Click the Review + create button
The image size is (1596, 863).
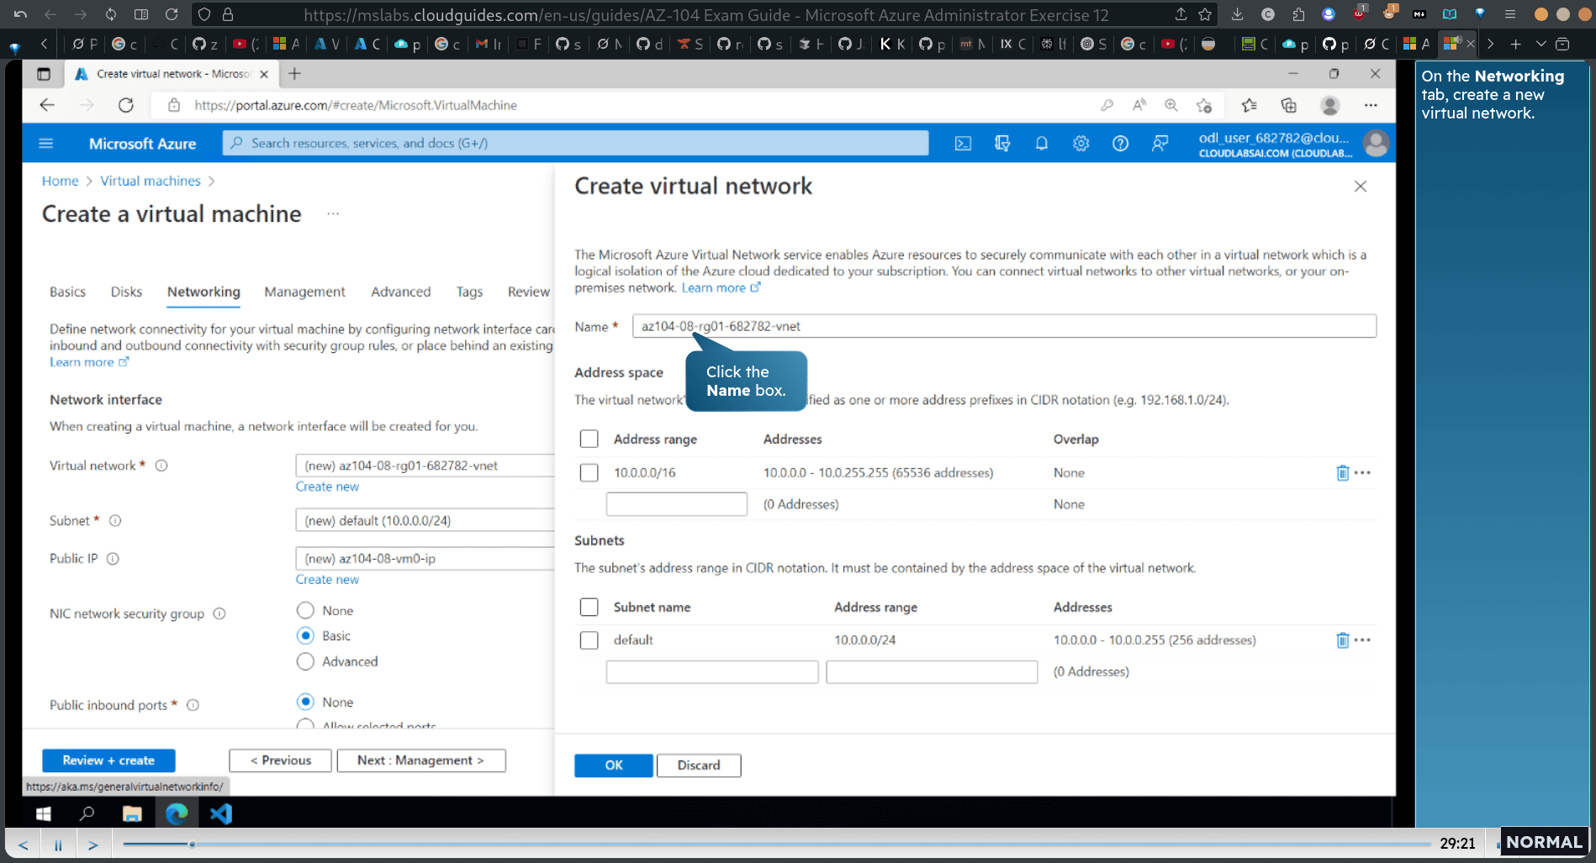(x=108, y=760)
